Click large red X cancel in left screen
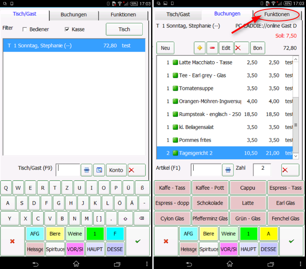 pyautogui.click(x=12, y=241)
